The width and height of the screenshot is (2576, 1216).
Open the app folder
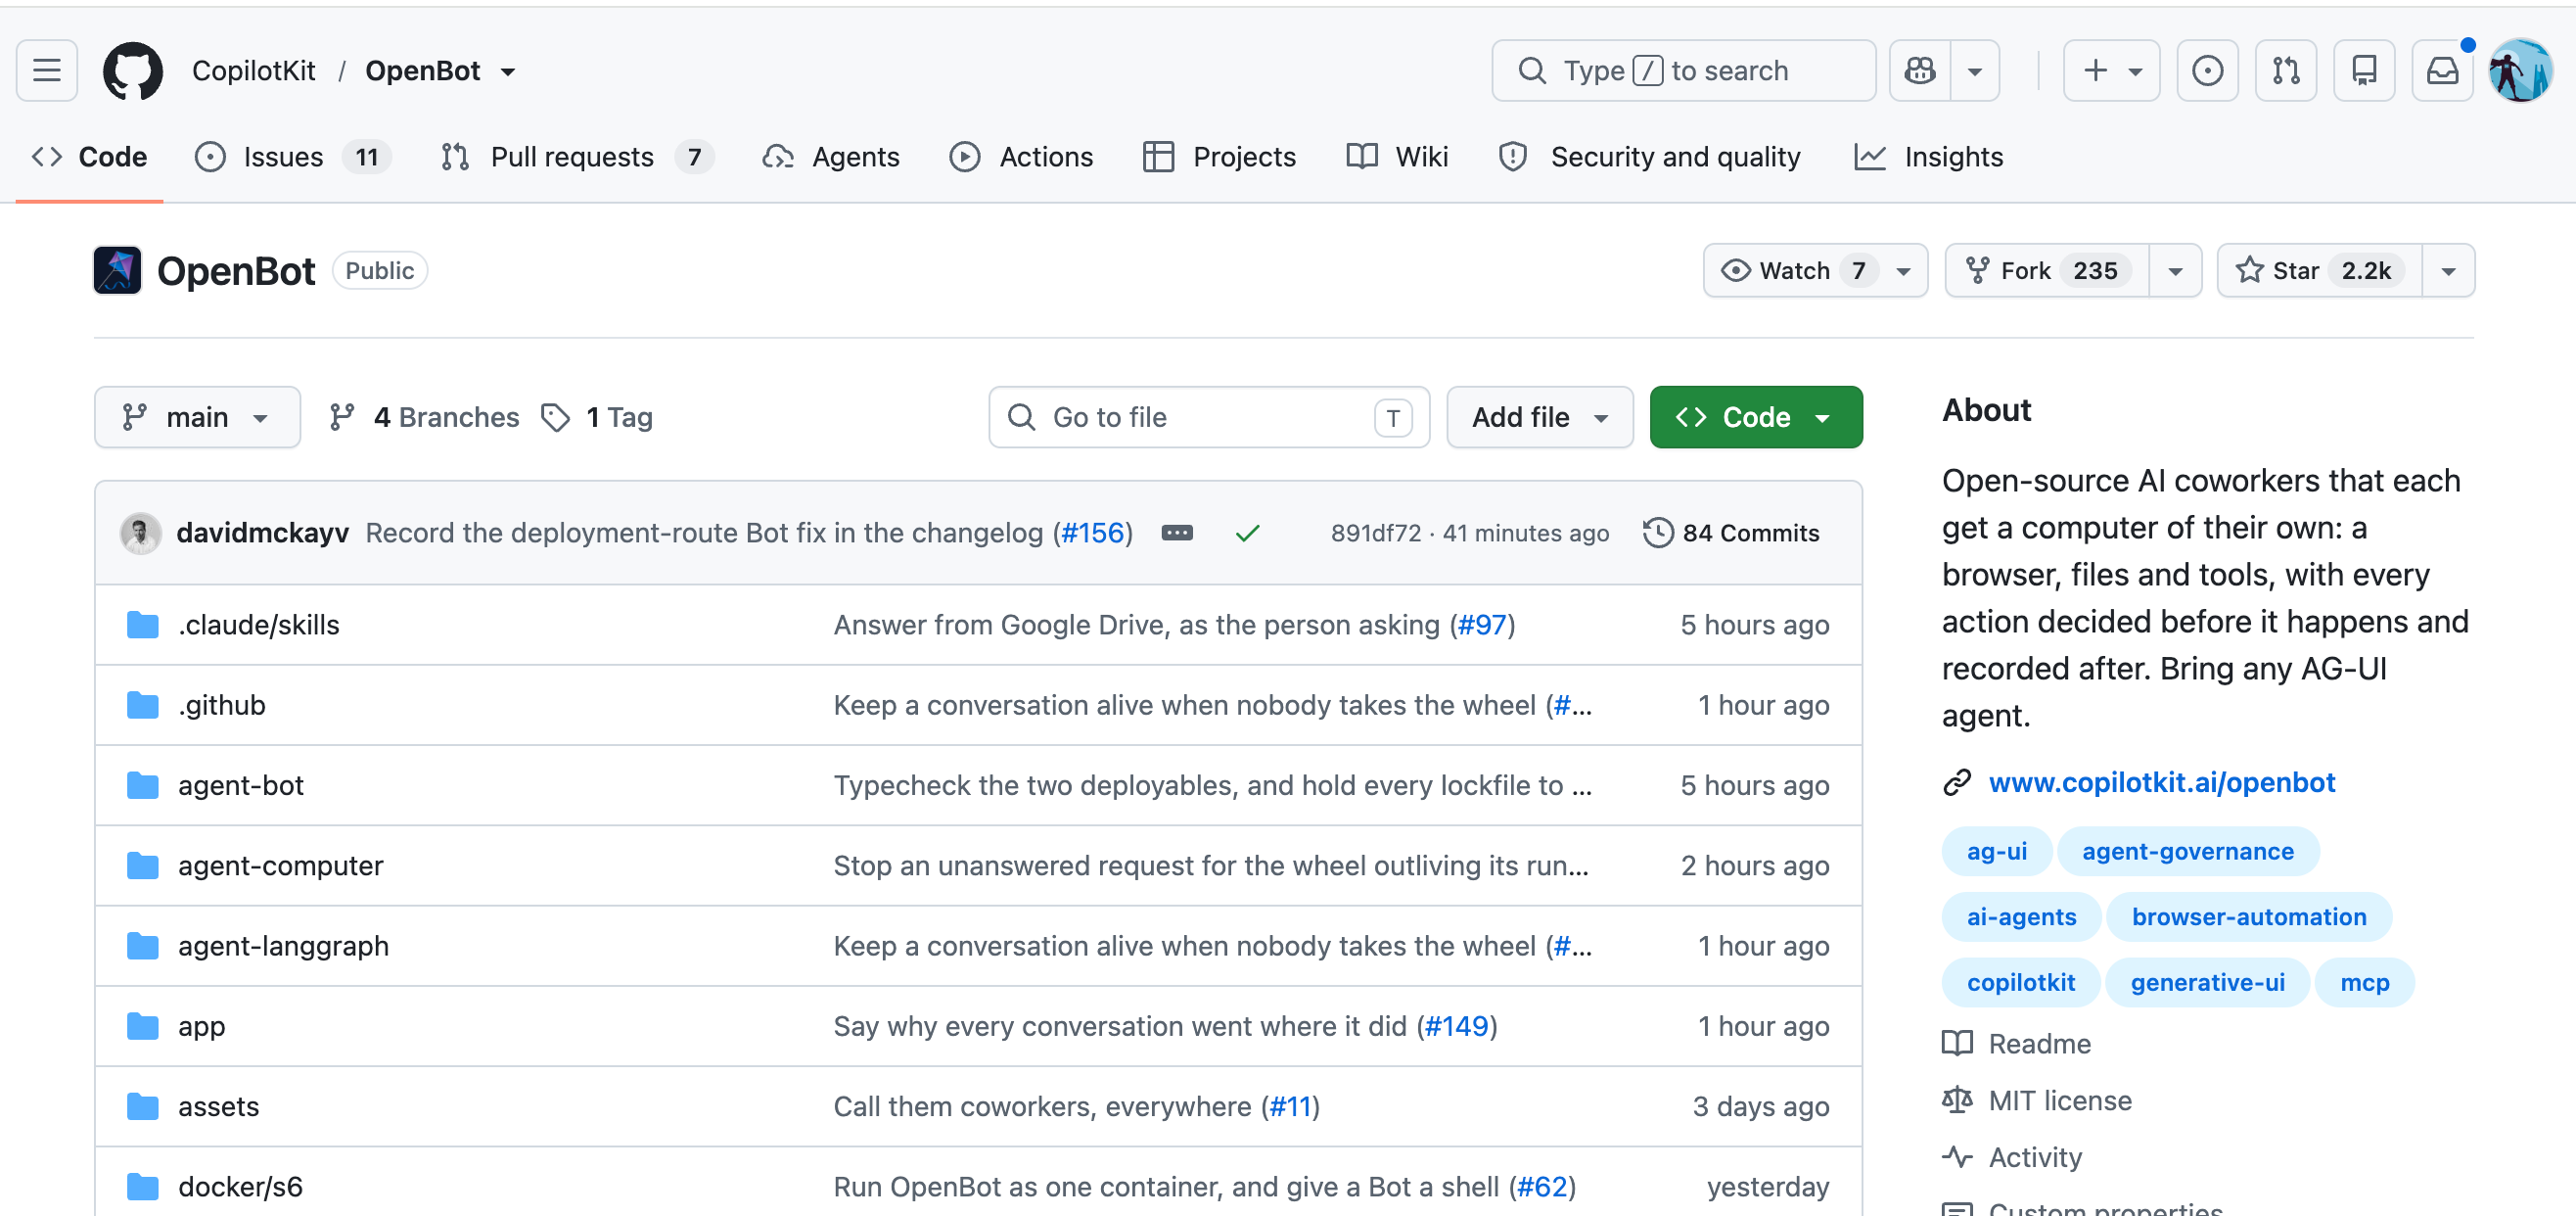[202, 1026]
